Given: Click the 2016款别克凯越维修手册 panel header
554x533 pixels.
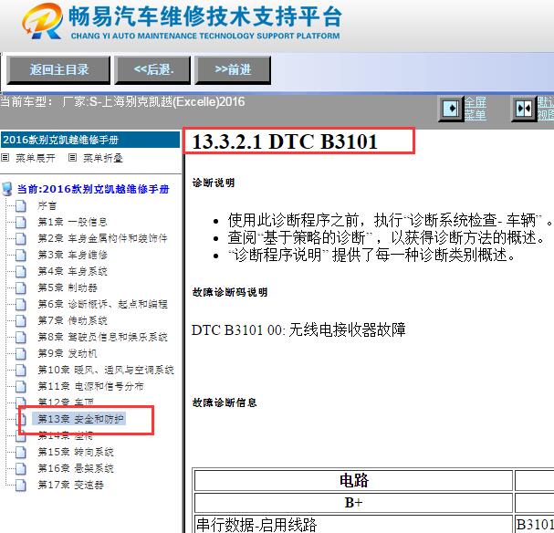Looking at the screenshot, I should pos(90,140).
